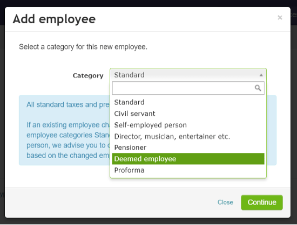The width and height of the screenshot is (297, 225).
Task: Close the Add employee dialog with X
Action: [x=280, y=18]
